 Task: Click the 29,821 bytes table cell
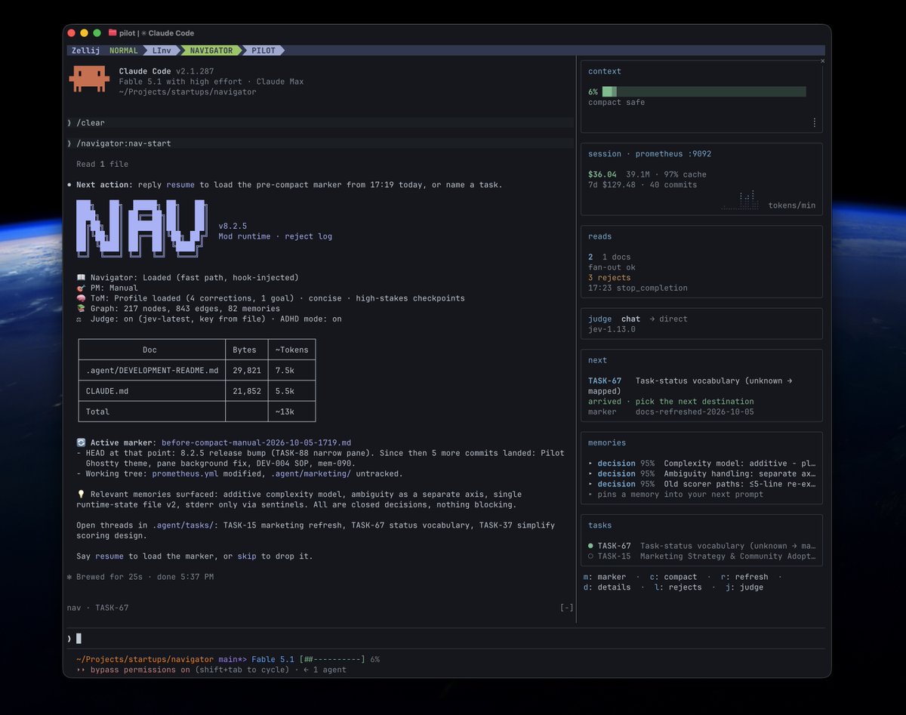[247, 370]
